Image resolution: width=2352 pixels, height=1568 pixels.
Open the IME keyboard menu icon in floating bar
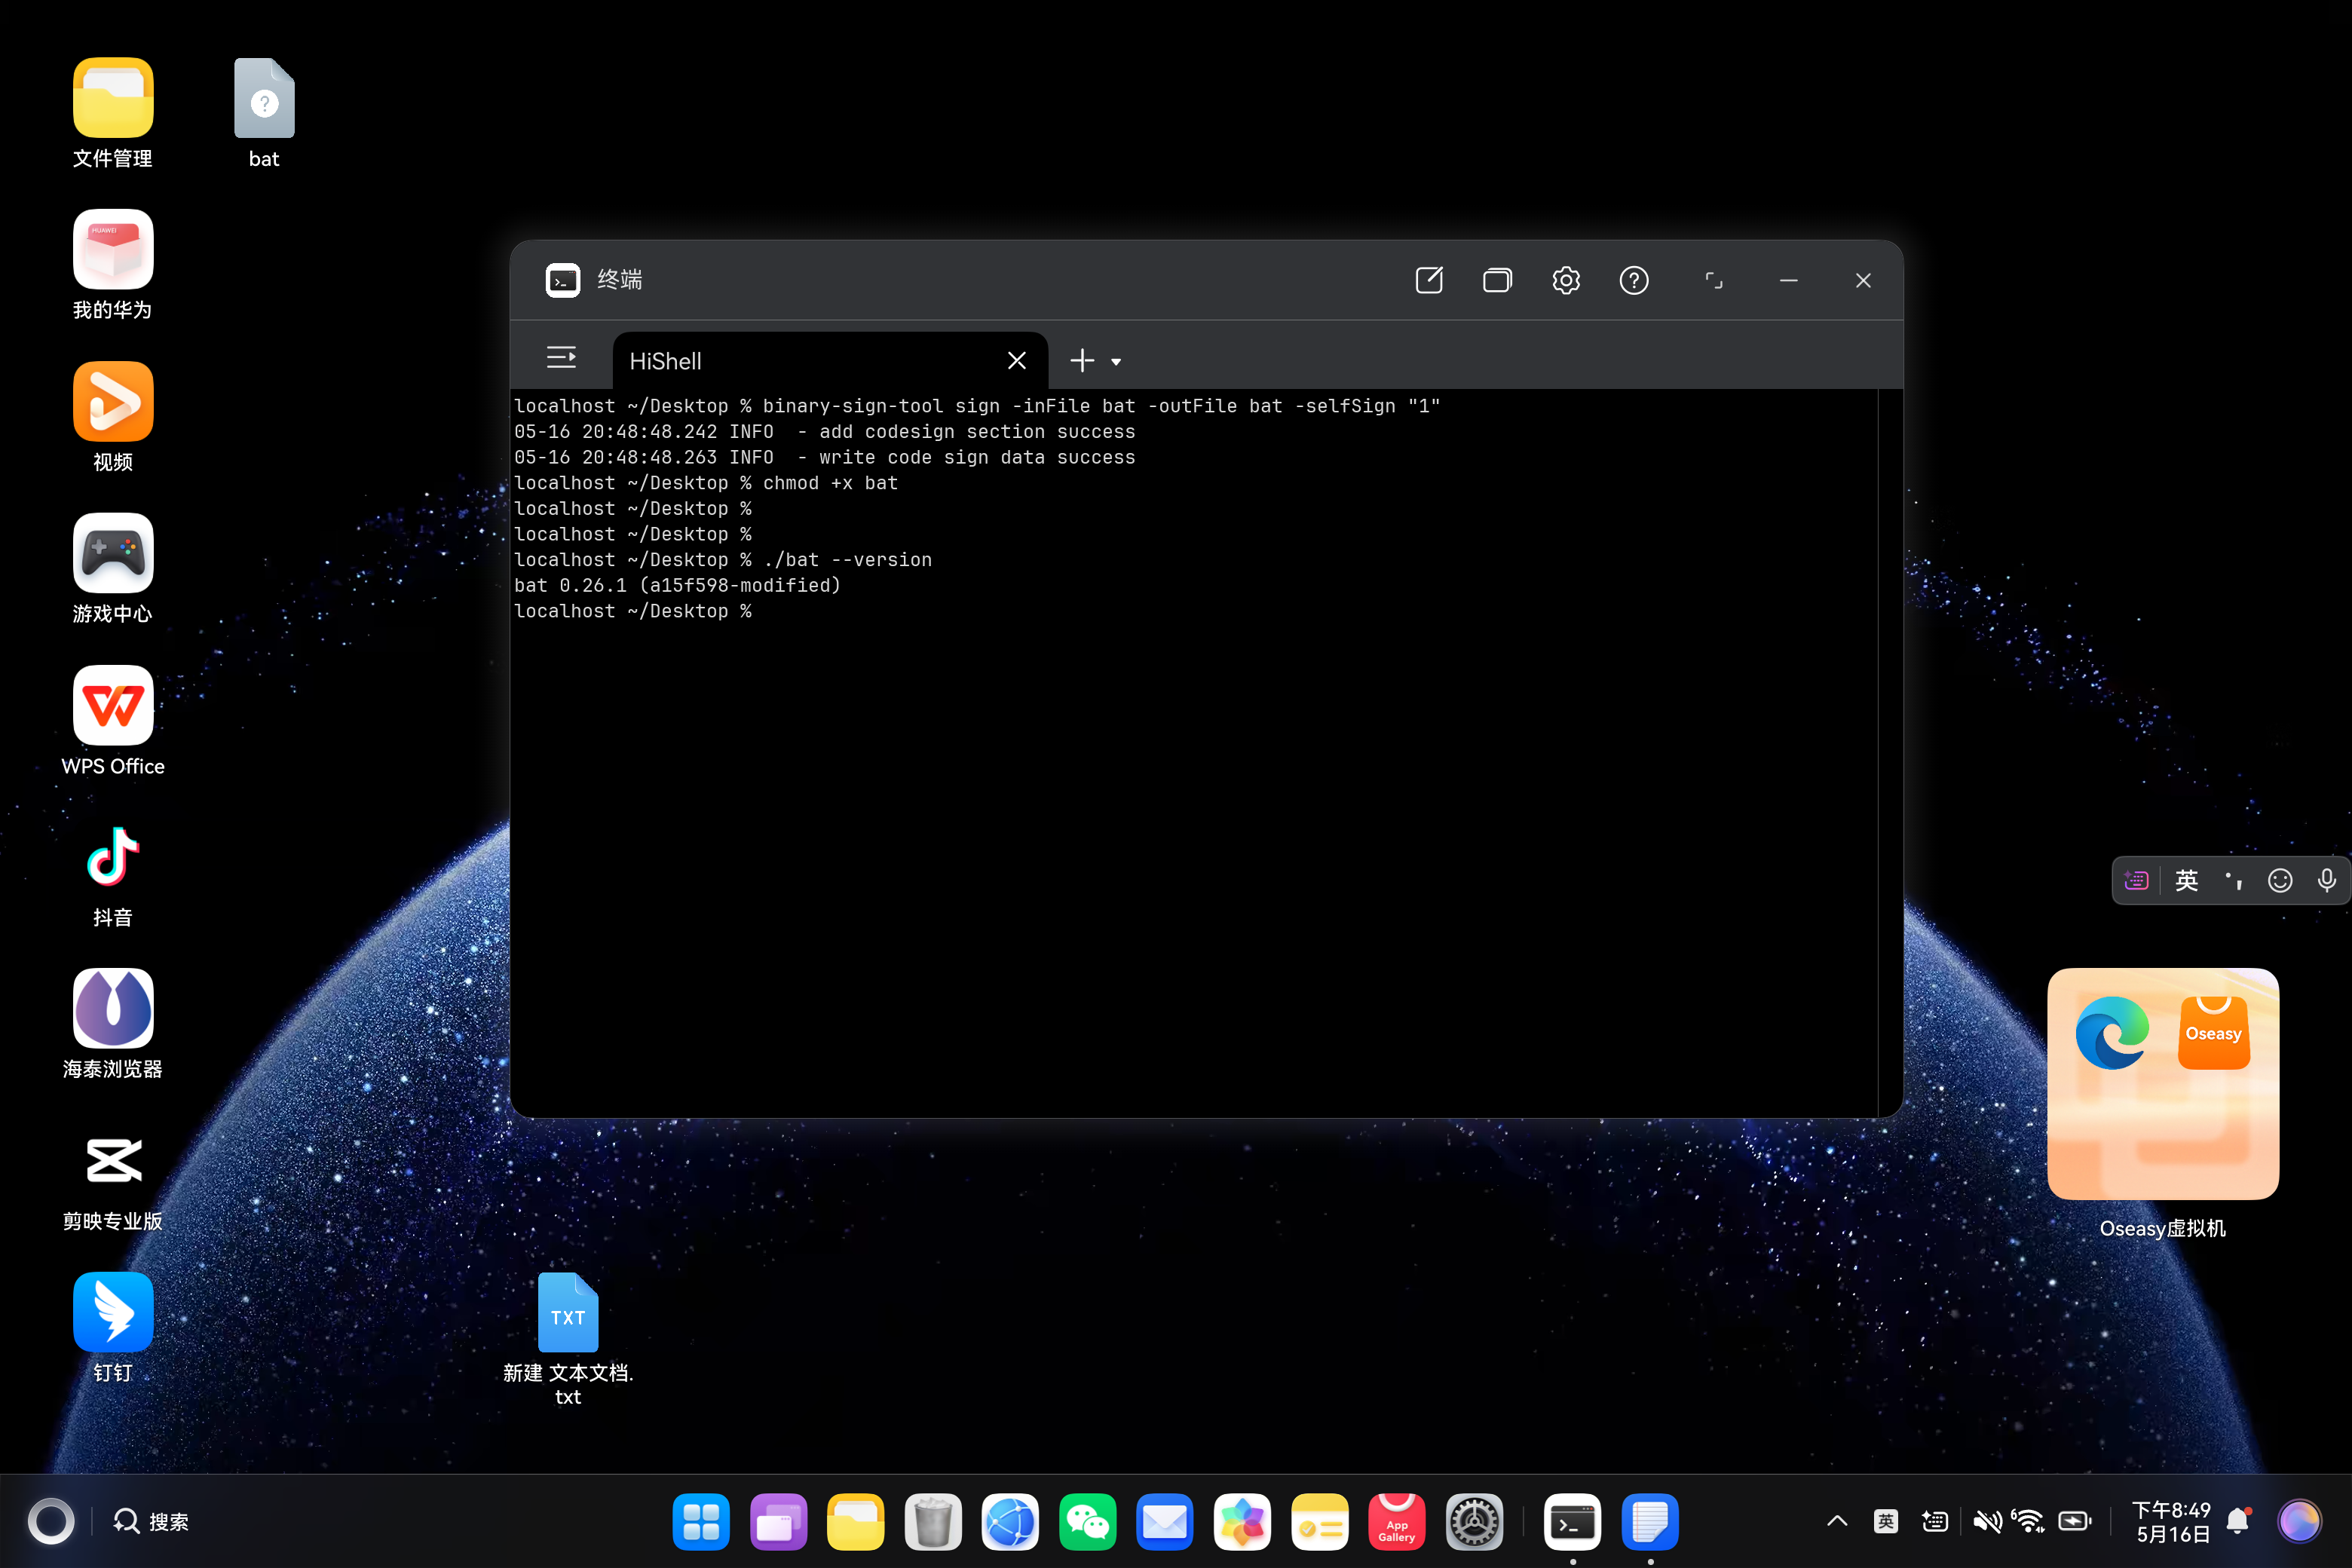coord(2137,880)
